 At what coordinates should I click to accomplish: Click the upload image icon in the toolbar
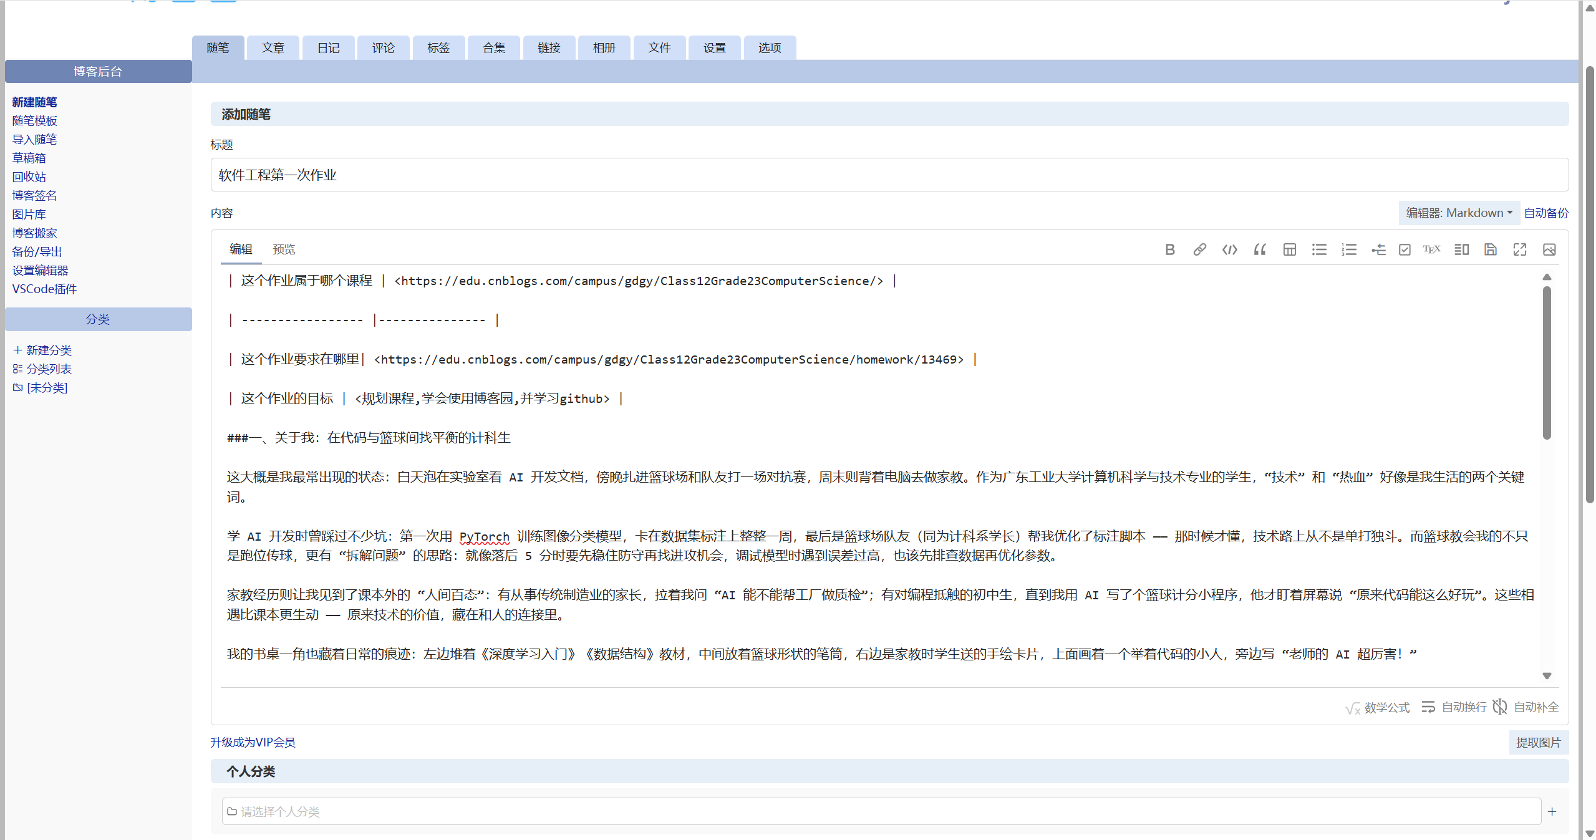pos(1549,249)
